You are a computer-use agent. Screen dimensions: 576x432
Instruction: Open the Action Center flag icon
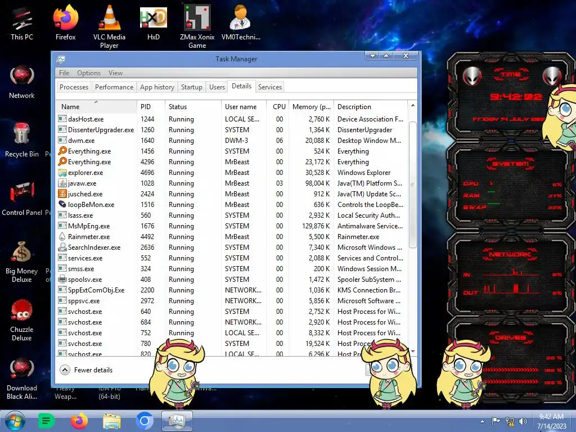(x=496, y=421)
